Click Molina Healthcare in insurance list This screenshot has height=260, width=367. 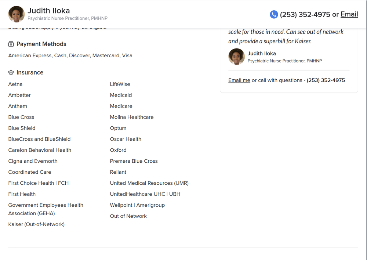(132, 117)
